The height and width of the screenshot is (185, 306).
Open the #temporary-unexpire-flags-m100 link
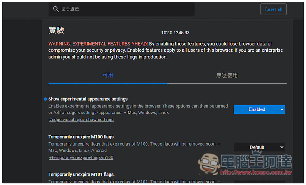click(81, 157)
